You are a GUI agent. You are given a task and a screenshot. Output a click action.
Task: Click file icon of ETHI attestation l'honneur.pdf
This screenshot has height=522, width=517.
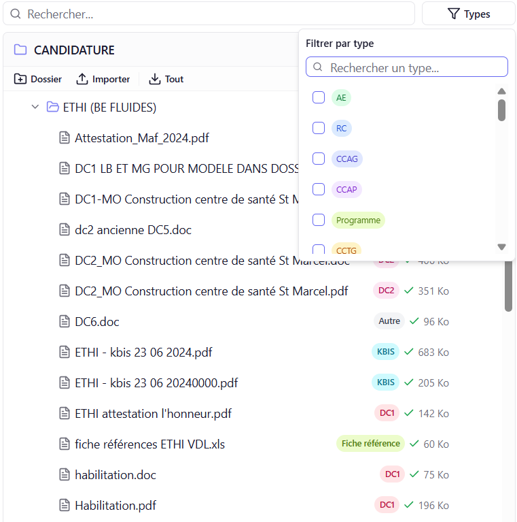click(x=65, y=413)
